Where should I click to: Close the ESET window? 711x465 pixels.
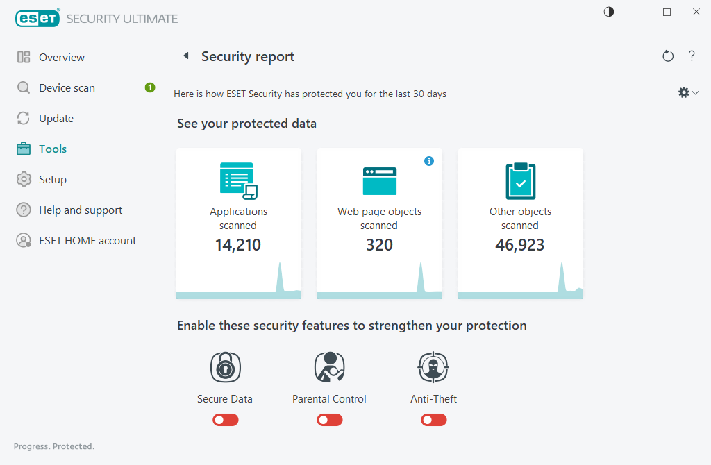pos(696,12)
